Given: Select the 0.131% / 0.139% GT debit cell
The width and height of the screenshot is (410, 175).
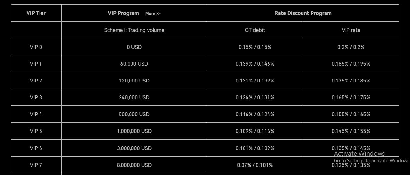Looking at the screenshot, I should pyautogui.click(x=255, y=81).
